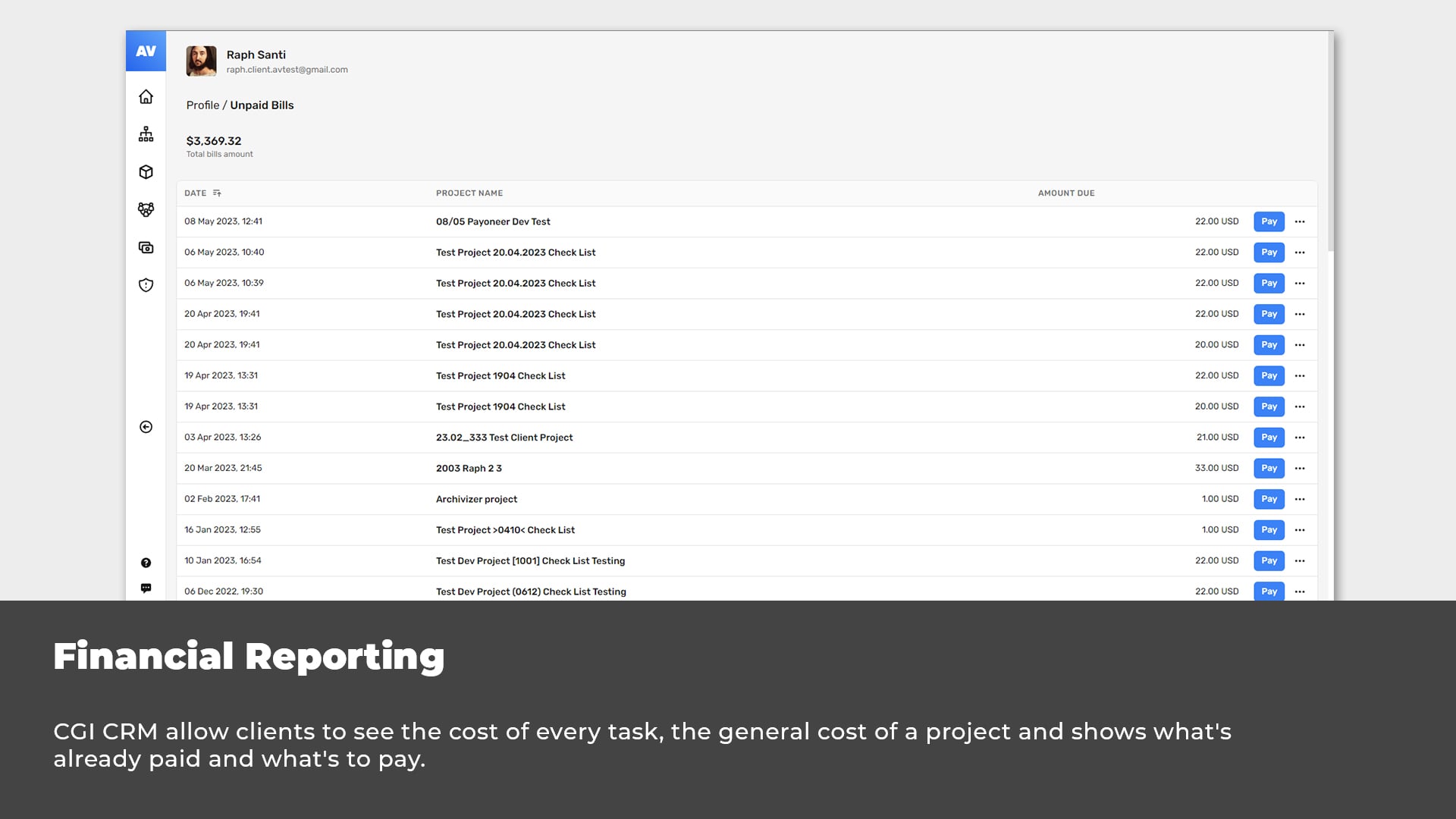
Task: Pay the 06 May 2023, 10:40 bill
Action: point(1269,253)
